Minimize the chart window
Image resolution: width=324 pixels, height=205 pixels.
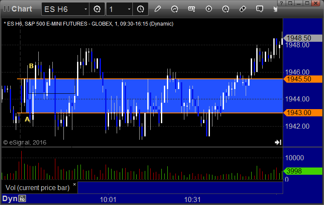(x=298, y=3)
